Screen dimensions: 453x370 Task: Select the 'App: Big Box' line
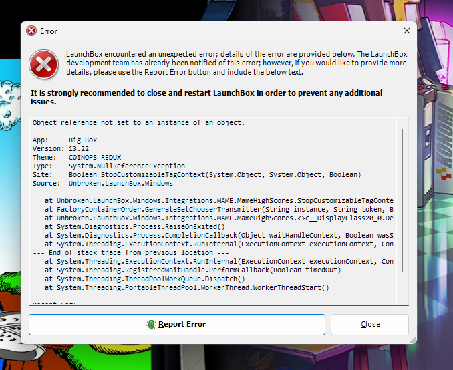tap(65, 140)
